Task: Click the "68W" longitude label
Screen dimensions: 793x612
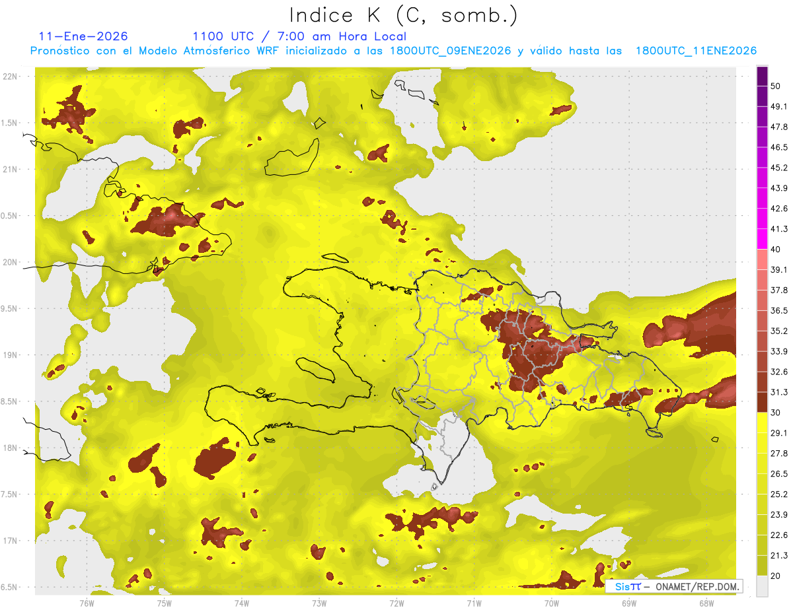Action: (x=706, y=603)
